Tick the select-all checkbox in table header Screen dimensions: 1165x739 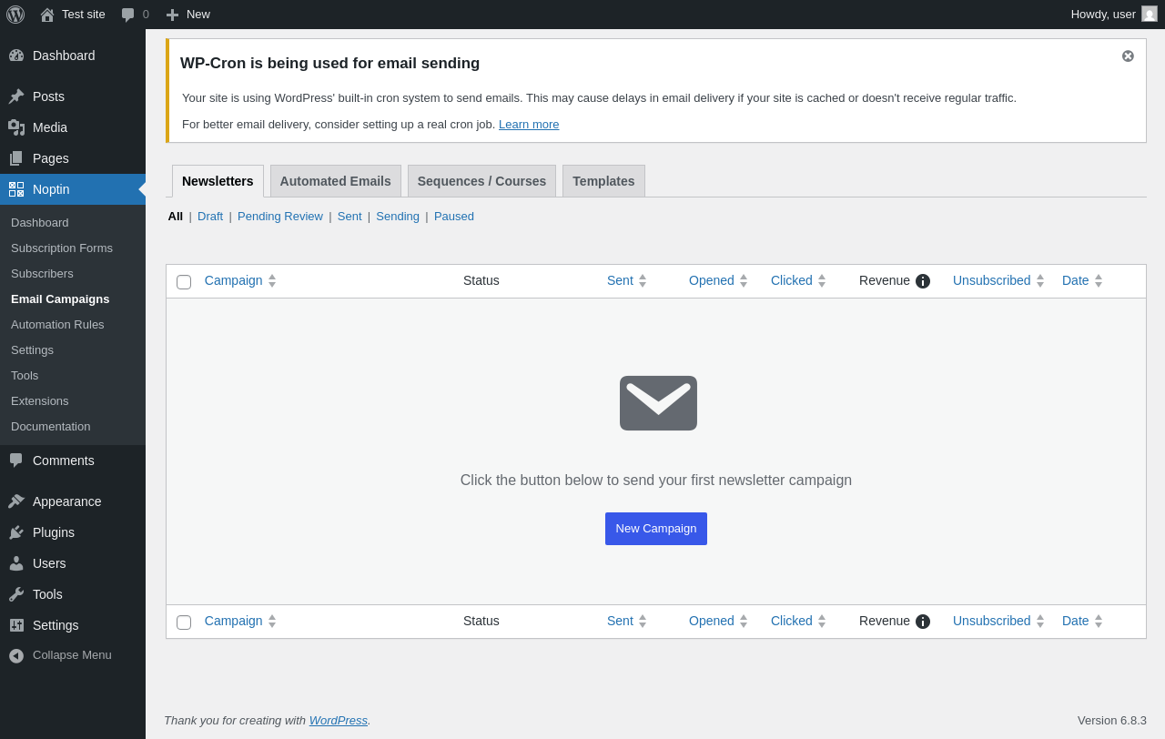(184, 282)
